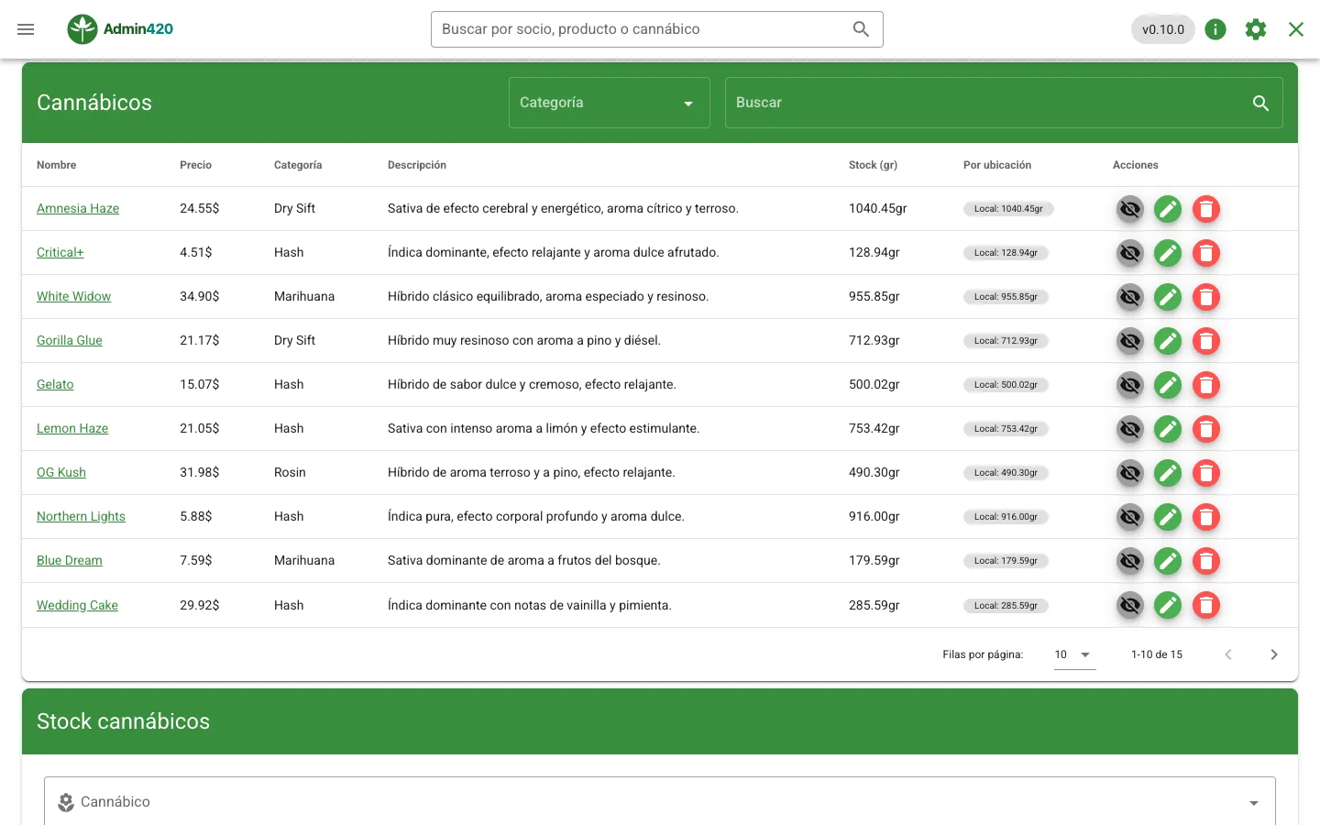
Task: Open the Northern Lights link
Action: tap(81, 517)
